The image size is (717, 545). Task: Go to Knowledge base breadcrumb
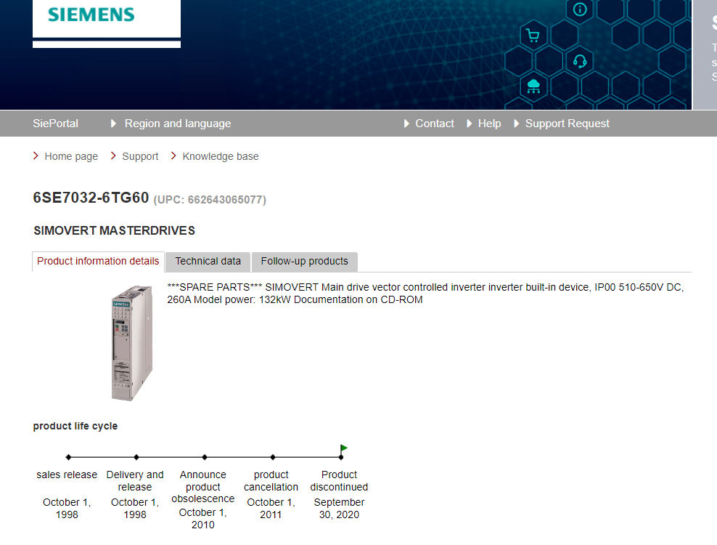[x=220, y=156]
